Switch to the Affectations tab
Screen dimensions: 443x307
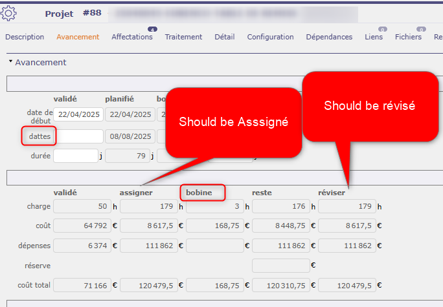tap(132, 37)
